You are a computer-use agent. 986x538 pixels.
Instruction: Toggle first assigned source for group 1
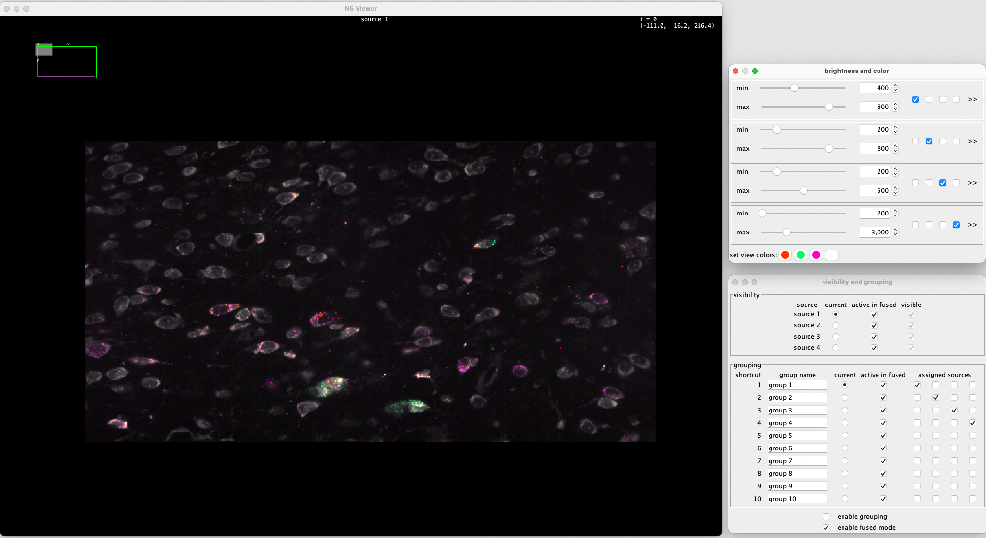tap(917, 385)
